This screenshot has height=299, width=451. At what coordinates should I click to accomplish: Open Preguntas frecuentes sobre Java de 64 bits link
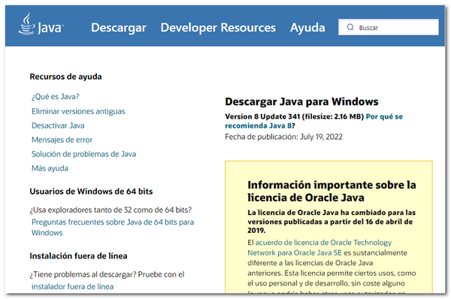(113, 227)
